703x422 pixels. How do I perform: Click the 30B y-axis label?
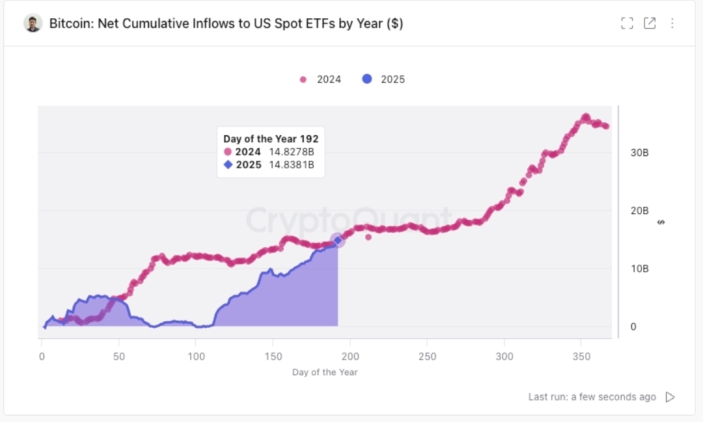click(x=639, y=153)
